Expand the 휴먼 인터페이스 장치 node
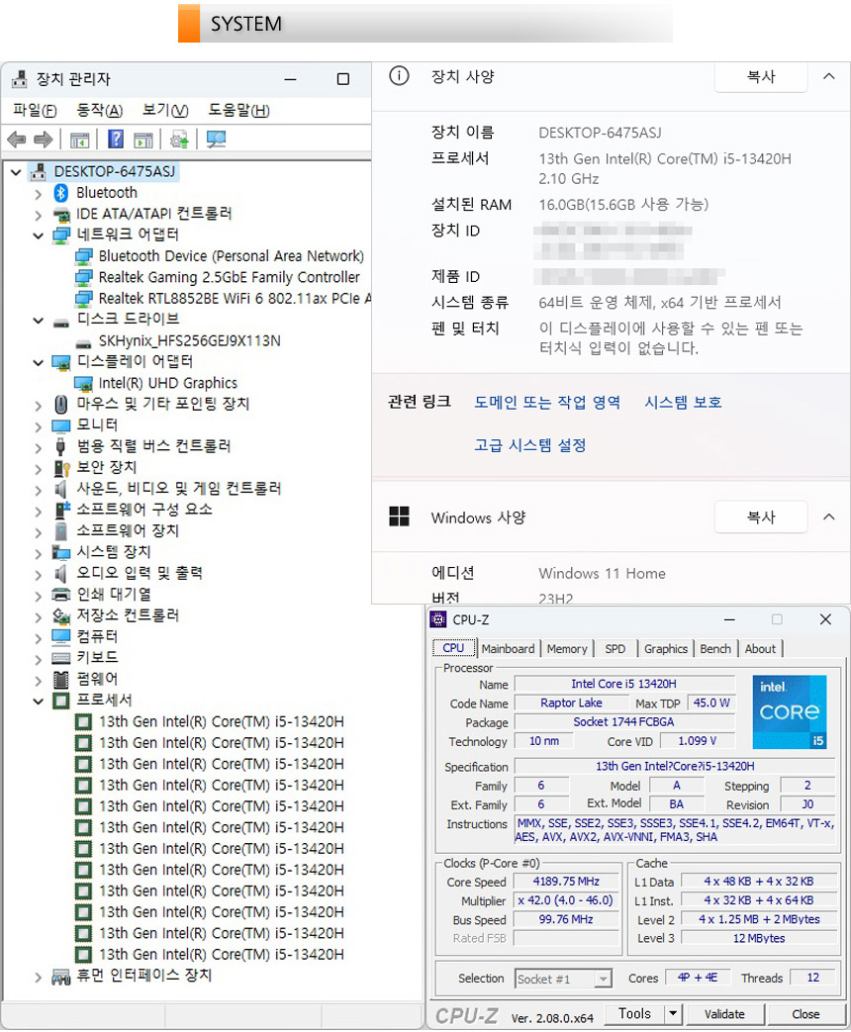 [39, 977]
